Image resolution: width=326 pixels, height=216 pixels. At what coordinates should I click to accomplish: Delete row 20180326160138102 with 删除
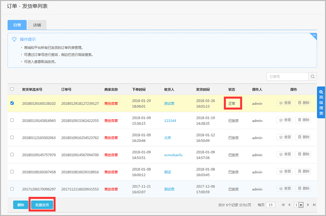(x=303, y=103)
